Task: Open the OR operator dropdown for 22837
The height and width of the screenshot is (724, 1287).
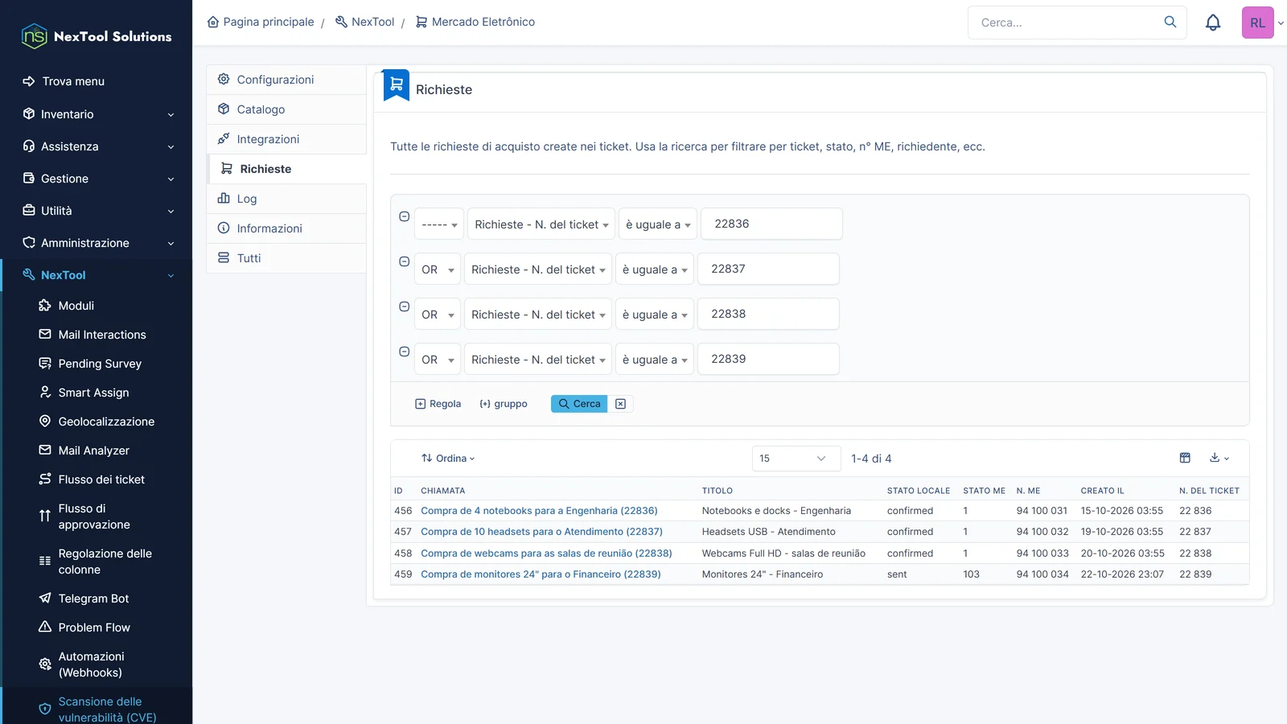Action: [x=438, y=269]
